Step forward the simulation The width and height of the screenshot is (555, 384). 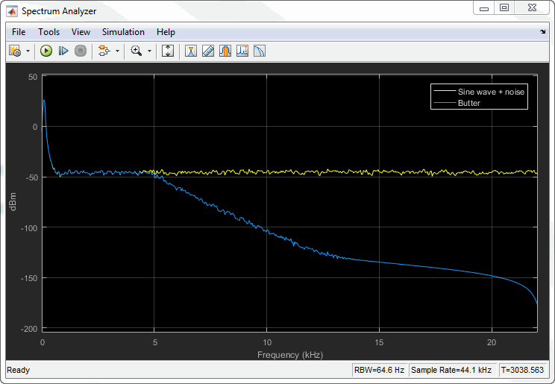(x=63, y=51)
